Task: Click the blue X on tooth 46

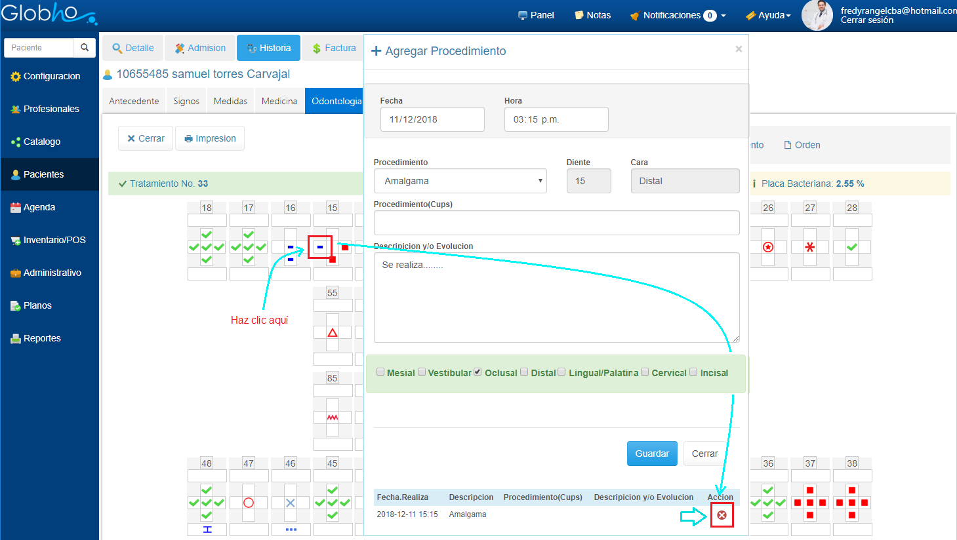Action: click(291, 503)
